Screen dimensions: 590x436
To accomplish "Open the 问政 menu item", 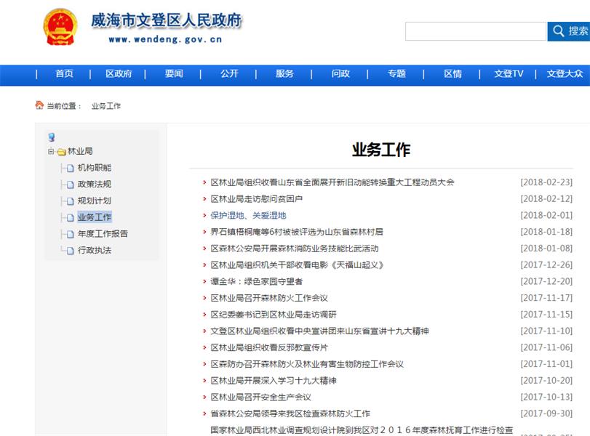I will 340,73.
